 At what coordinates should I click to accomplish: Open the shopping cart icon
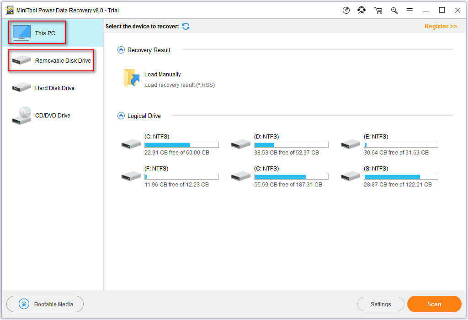click(x=378, y=11)
